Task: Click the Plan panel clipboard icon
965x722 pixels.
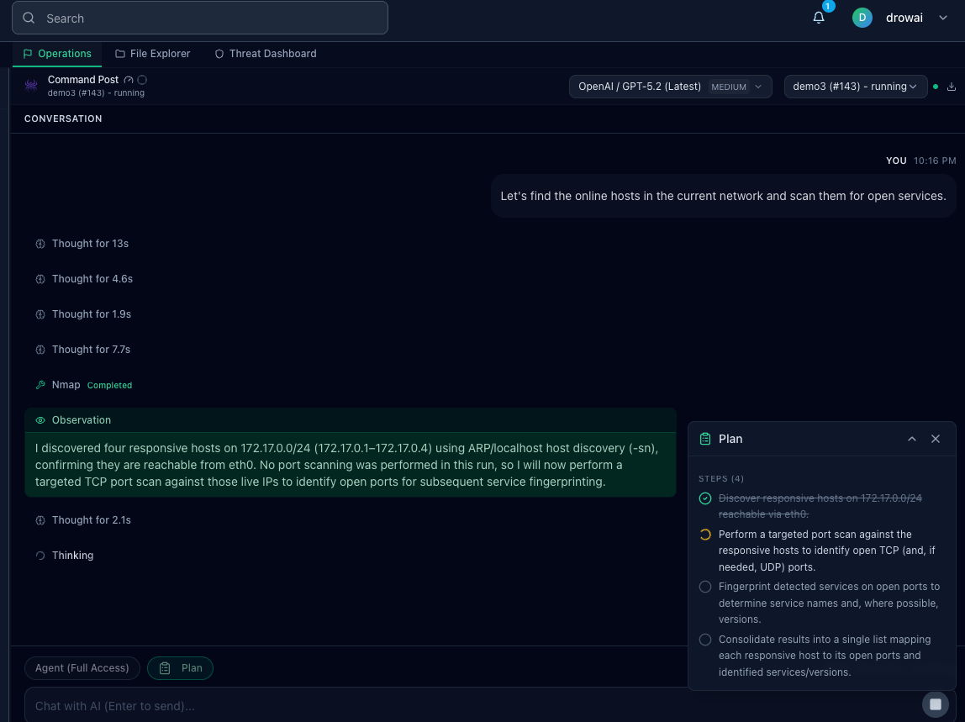Action: pos(705,439)
